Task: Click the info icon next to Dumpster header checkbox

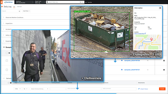Action: [x=9, y=53]
